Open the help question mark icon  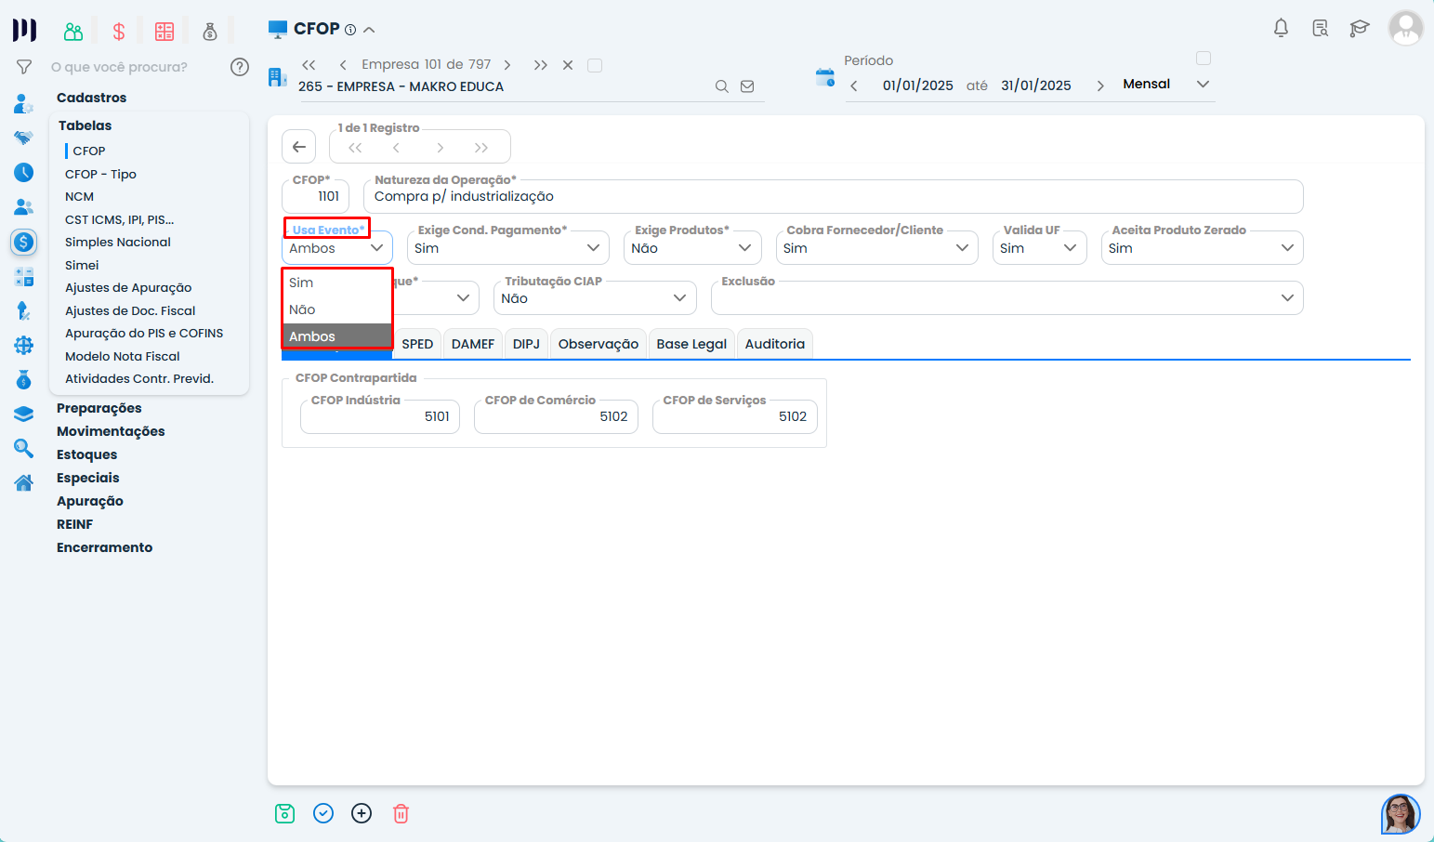240,67
